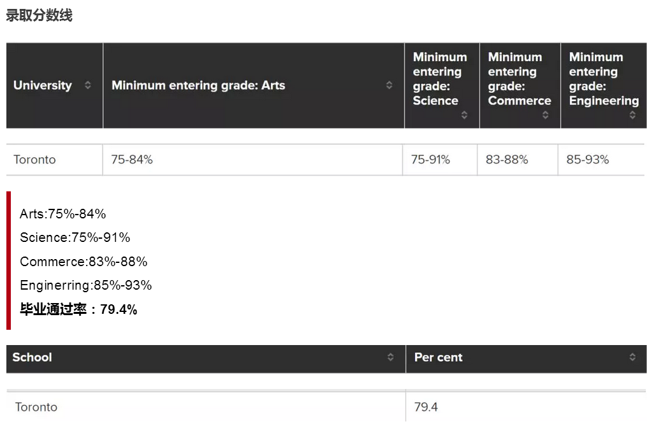Click sort arrows under the Commerce grade header

545,115
